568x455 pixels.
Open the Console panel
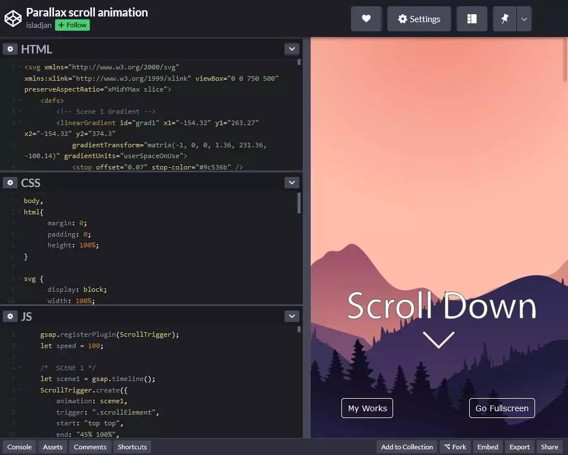[x=19, y=447]
